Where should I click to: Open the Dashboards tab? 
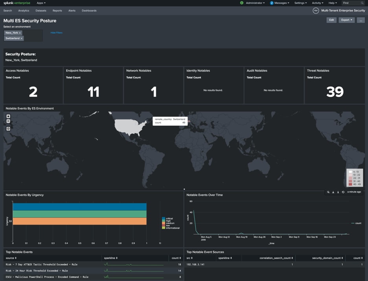pyautogui.click(x=89, y=11)
